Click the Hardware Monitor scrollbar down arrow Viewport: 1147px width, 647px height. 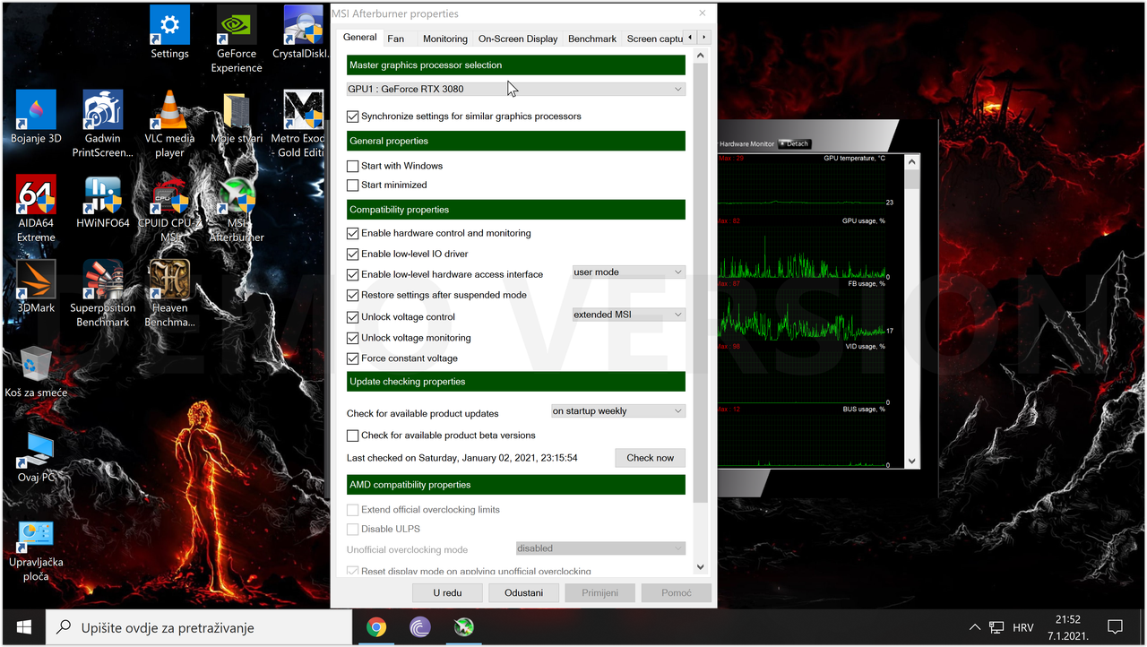click(x=912, y=462)
